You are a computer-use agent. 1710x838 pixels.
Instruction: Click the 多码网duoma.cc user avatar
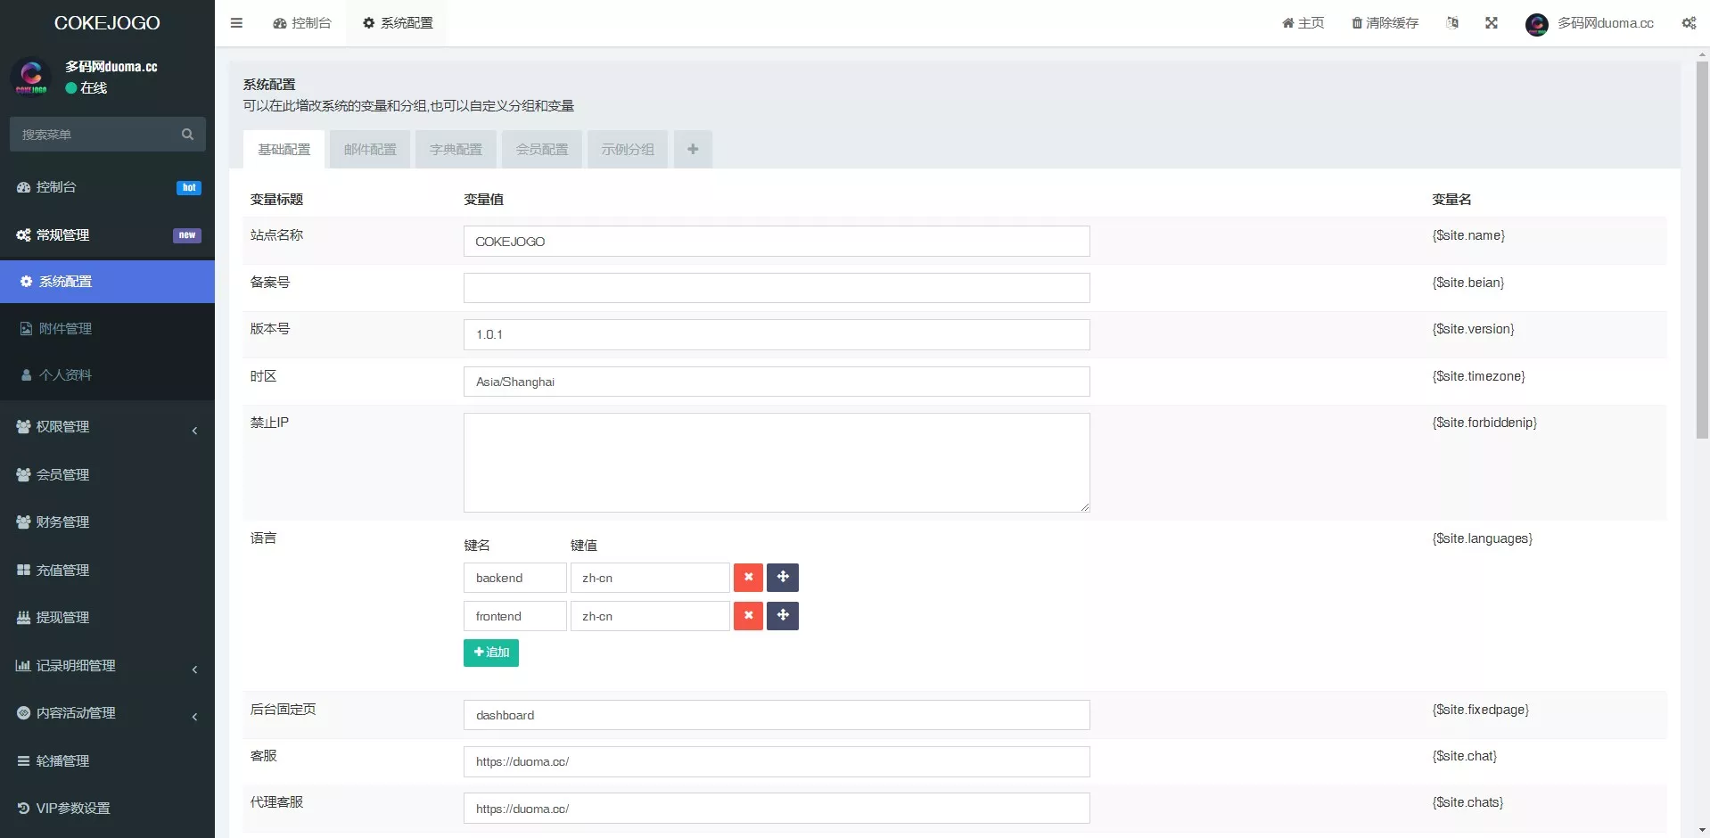pyautogui.click(x=1537, y=24)
